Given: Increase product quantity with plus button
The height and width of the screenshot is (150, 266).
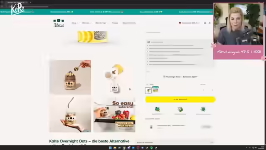Looking at the screenshot, I should (x=212, y=90).
